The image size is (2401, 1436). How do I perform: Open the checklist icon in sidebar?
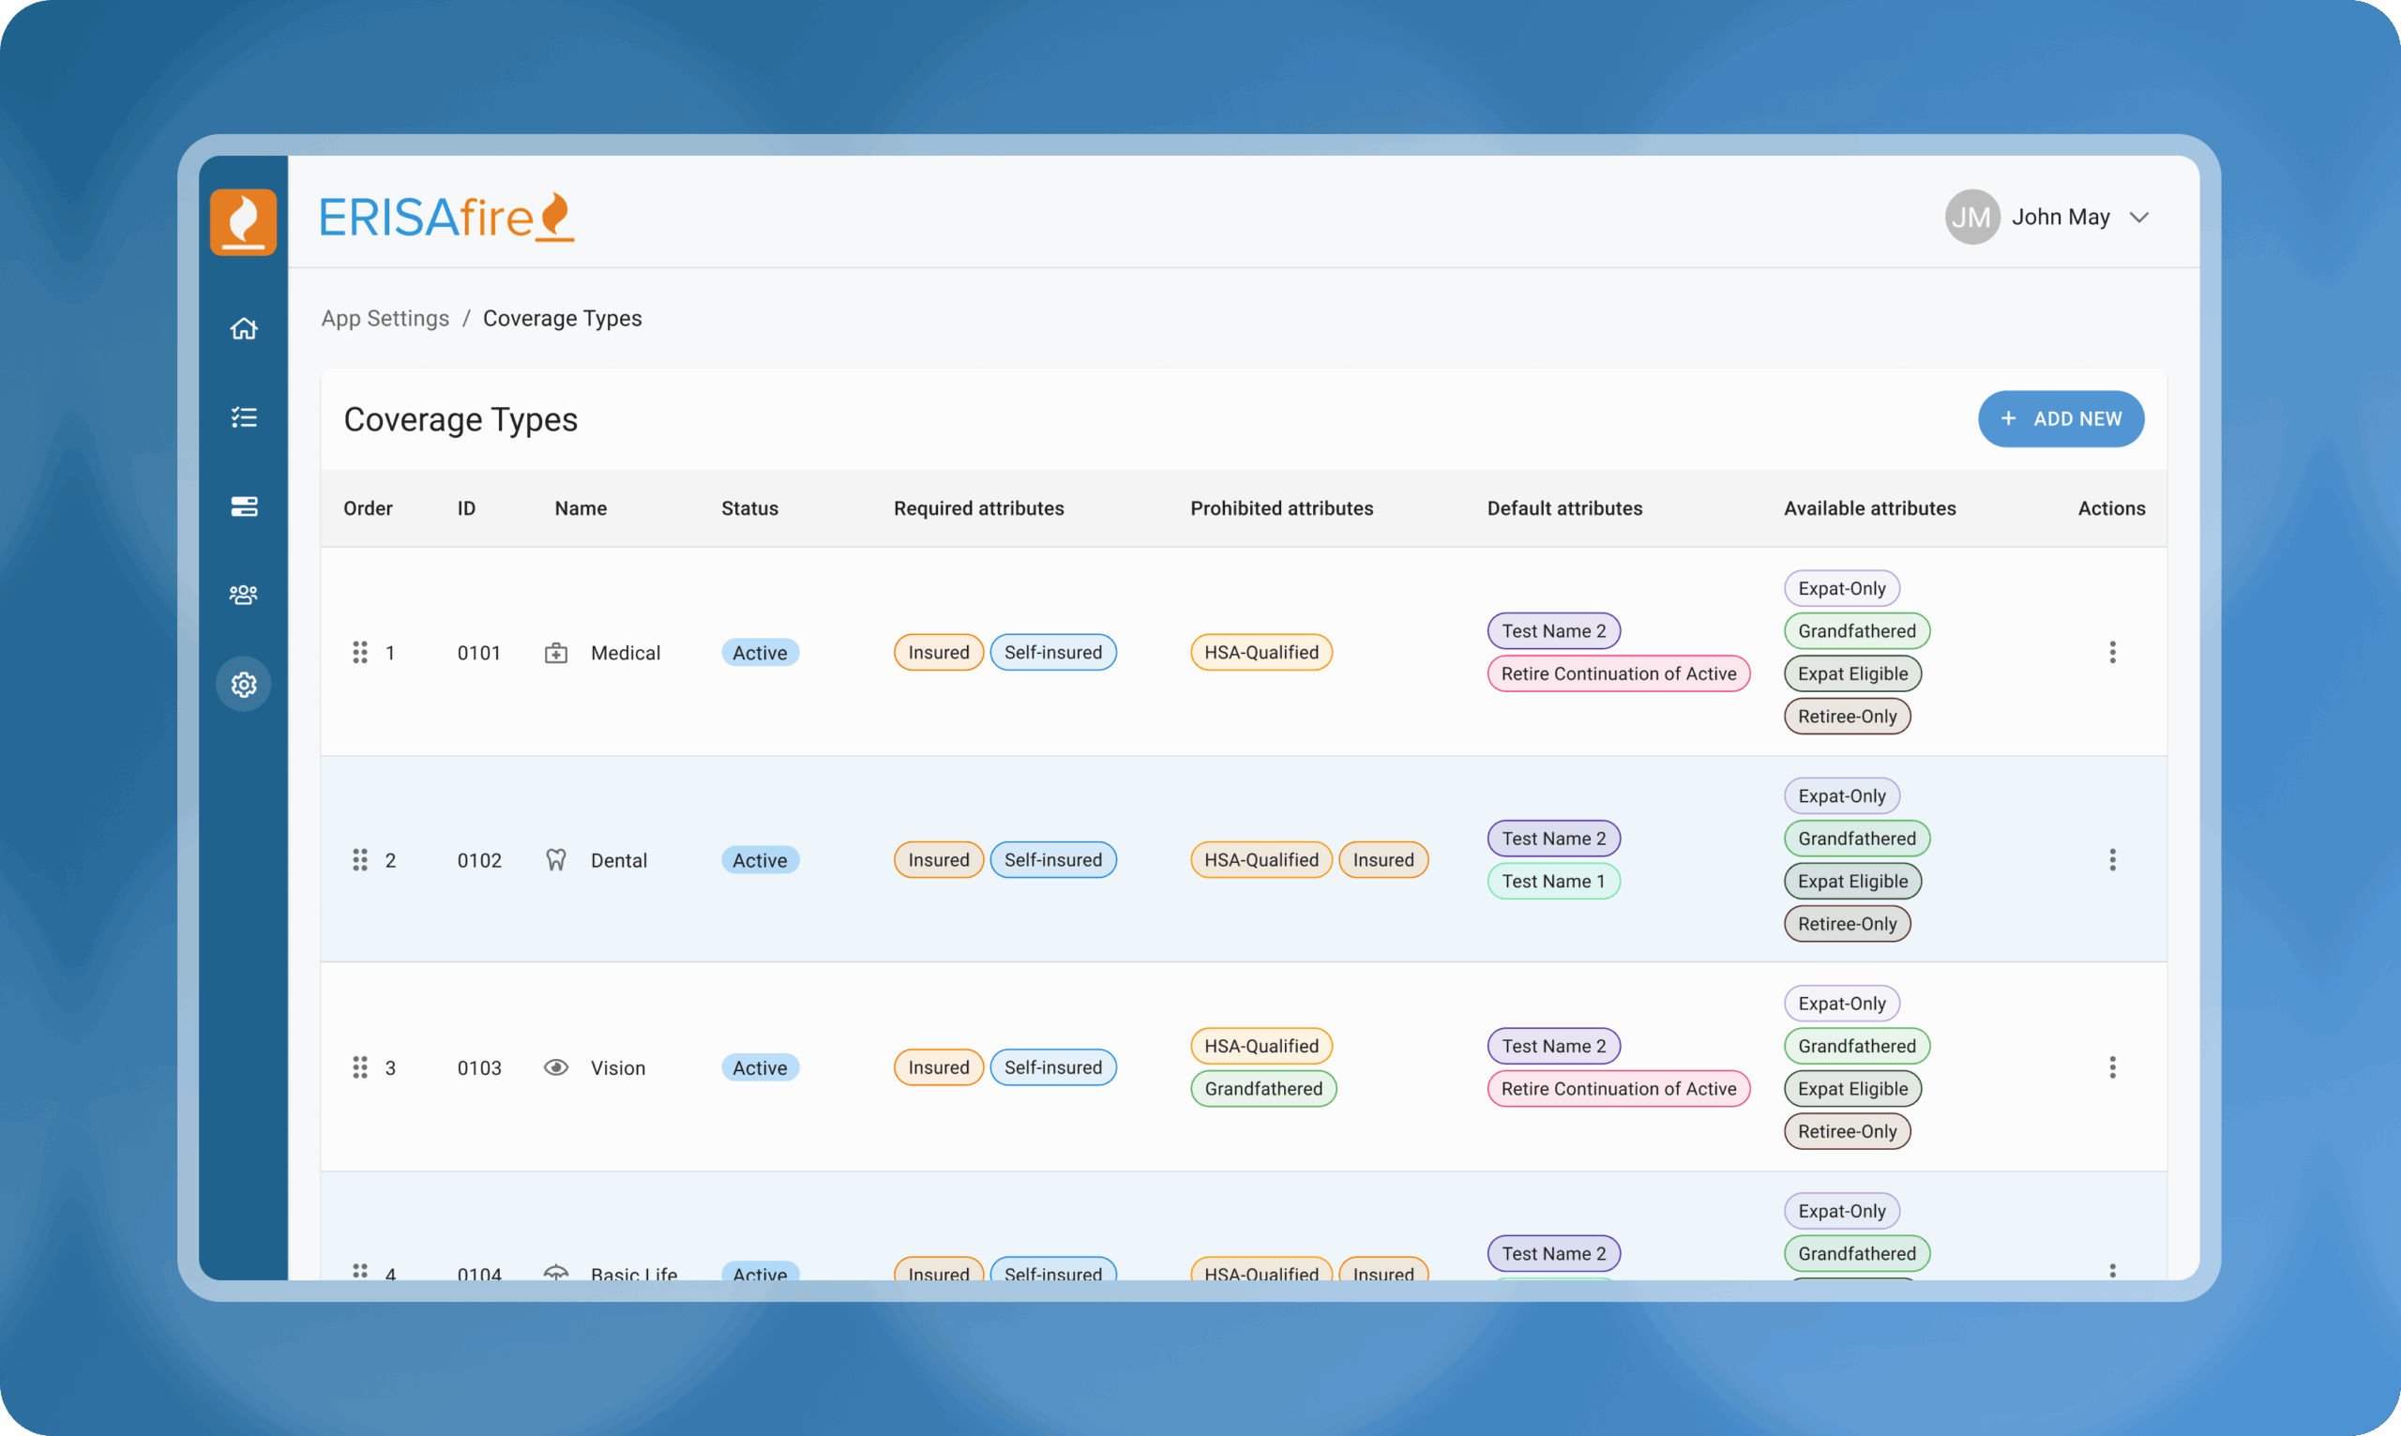(244, 417)
